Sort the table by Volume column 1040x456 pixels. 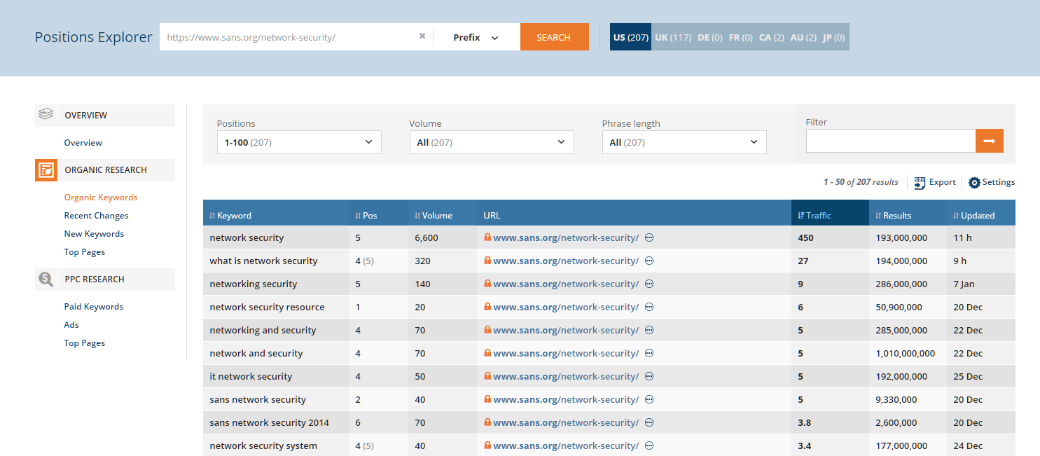point(433,215)
